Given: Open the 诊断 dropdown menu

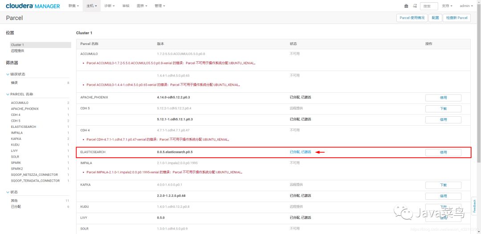Looking at the screenshot, I should [110, 6].
